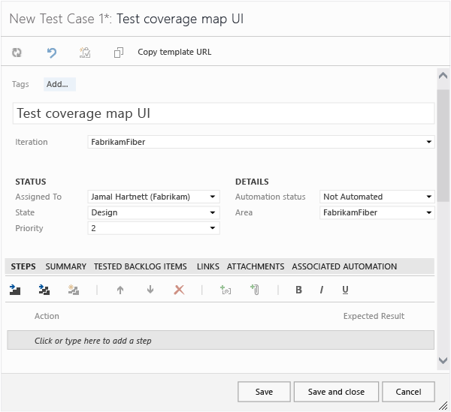Insert parameter icon

click(225, 290)
